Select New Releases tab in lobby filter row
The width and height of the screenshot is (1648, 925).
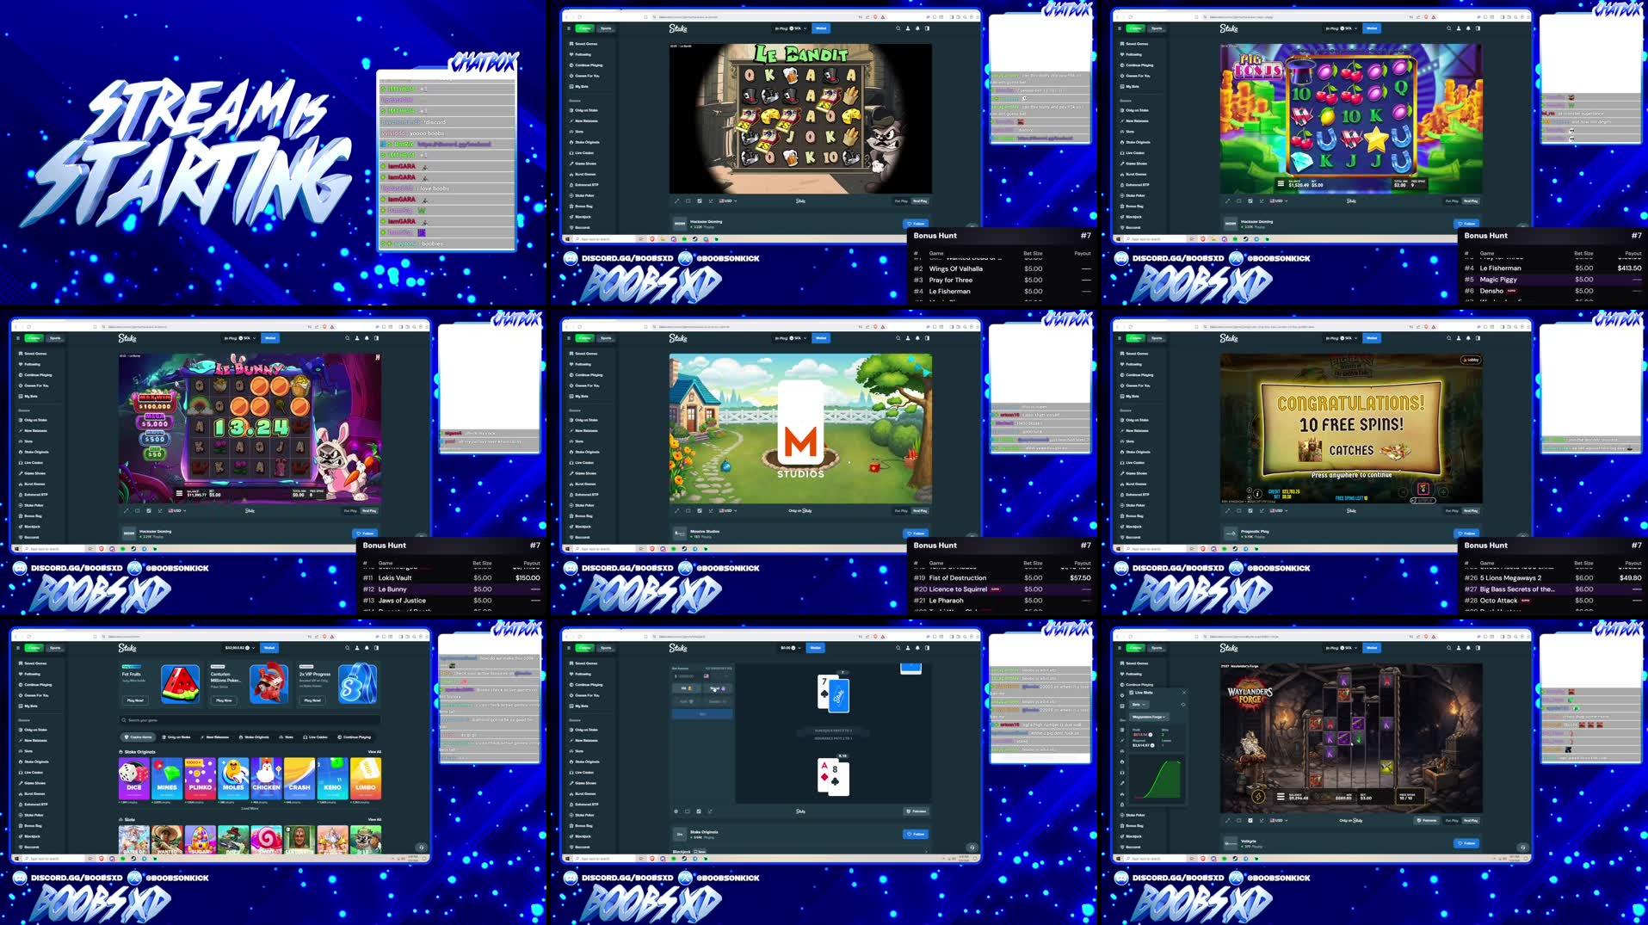click(x=215, y=737)
